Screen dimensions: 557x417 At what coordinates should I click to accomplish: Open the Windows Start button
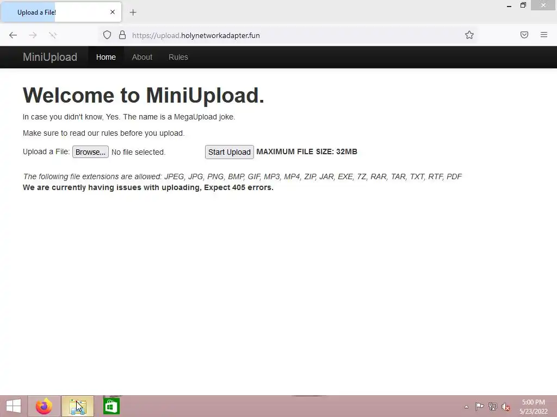(x=14, y=406)
